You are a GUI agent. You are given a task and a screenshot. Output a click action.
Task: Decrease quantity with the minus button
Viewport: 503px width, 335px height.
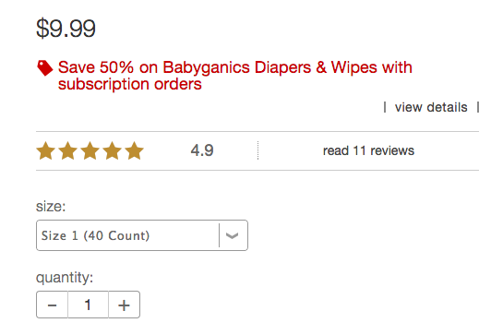[x=52, y=305]
